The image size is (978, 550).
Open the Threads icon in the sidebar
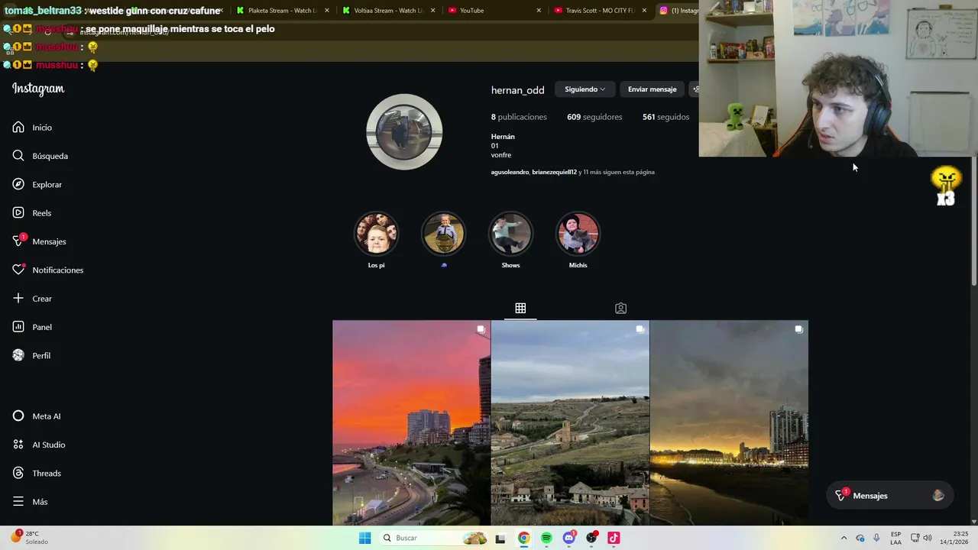pos(18,473)
